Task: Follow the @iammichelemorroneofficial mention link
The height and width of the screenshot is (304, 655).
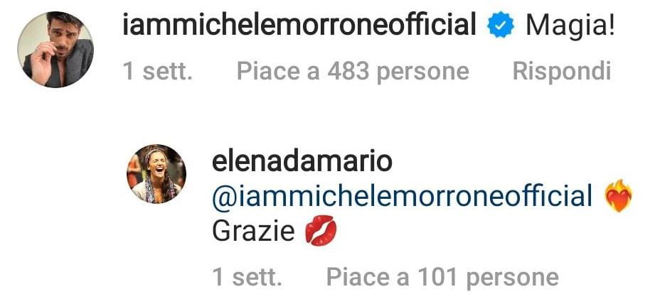Action: (x=403, y=197)
